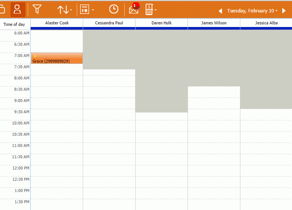Click the star icon on Grace's appointment
This screenshot has width=292, height=210.
point(35,56)
